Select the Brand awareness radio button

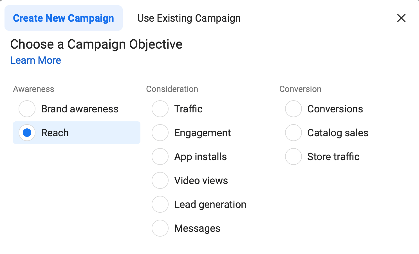click(27, 109)
